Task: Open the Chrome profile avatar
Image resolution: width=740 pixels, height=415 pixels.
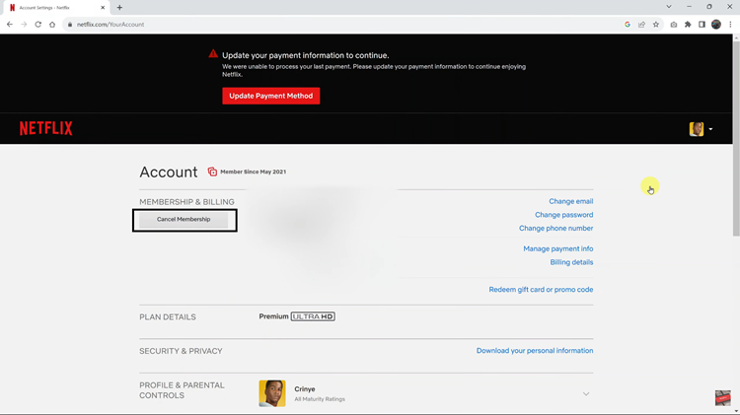Action: [x=716, y=25]
